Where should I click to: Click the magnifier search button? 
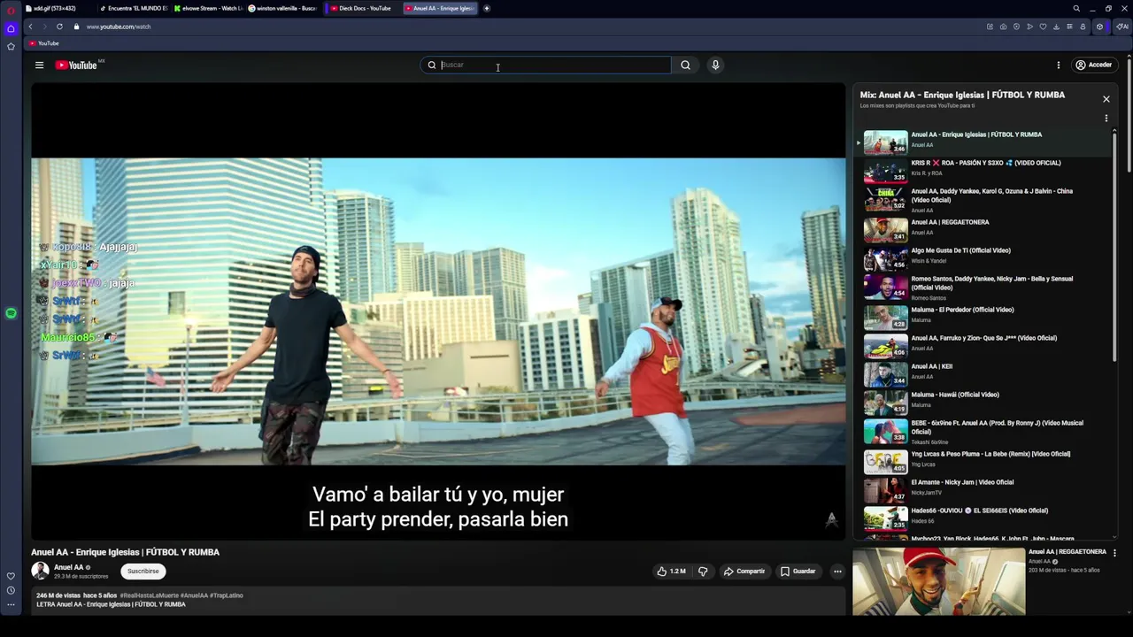(685, 65)
